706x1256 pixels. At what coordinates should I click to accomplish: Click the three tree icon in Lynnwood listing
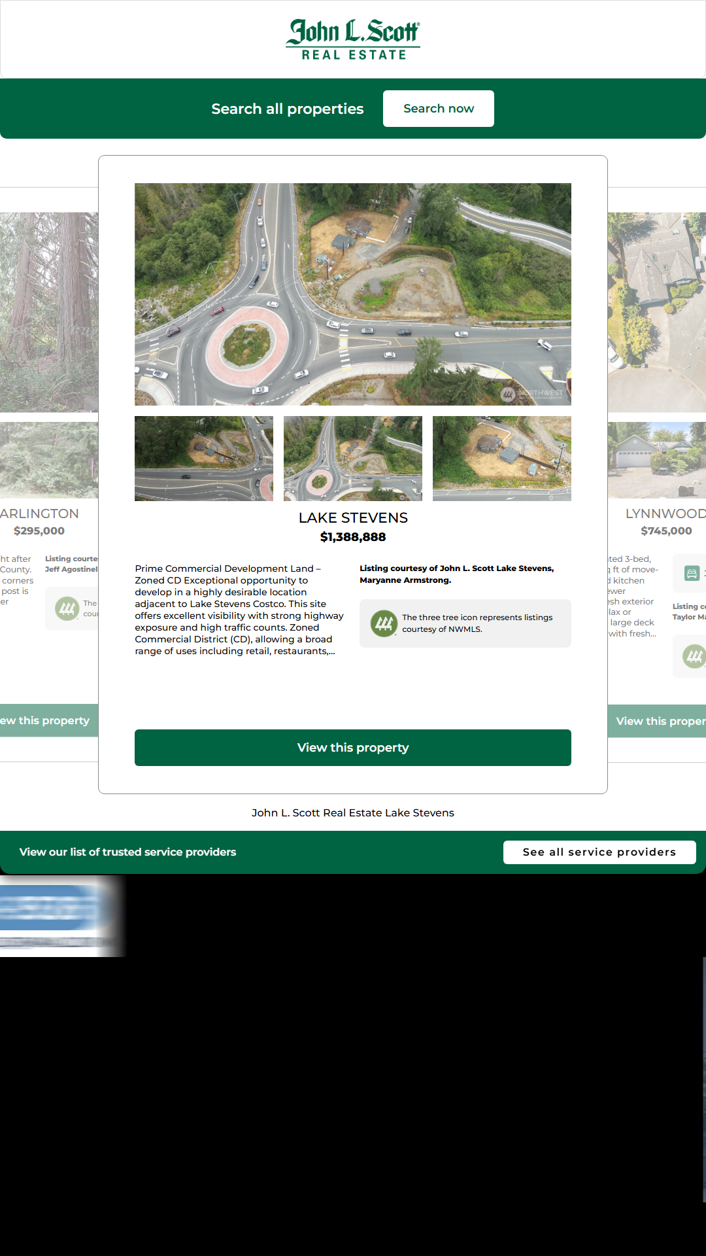(694, 656)
